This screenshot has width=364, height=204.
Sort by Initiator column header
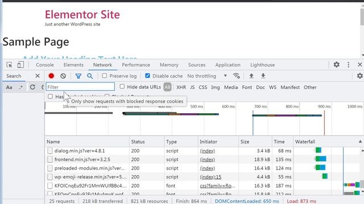218,142
